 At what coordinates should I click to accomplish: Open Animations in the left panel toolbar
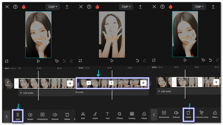(42, 116)
